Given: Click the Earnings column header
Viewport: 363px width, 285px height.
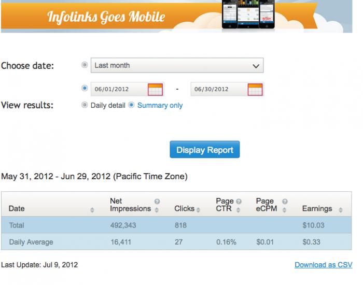Looking at the screenshot, I should 317,208.
